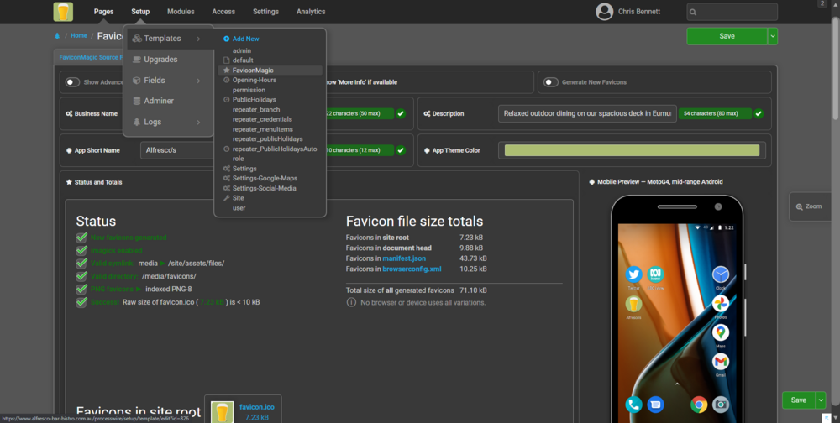
Task: Click the page tree icon in breadcrumb
Action: coord(57,36)
